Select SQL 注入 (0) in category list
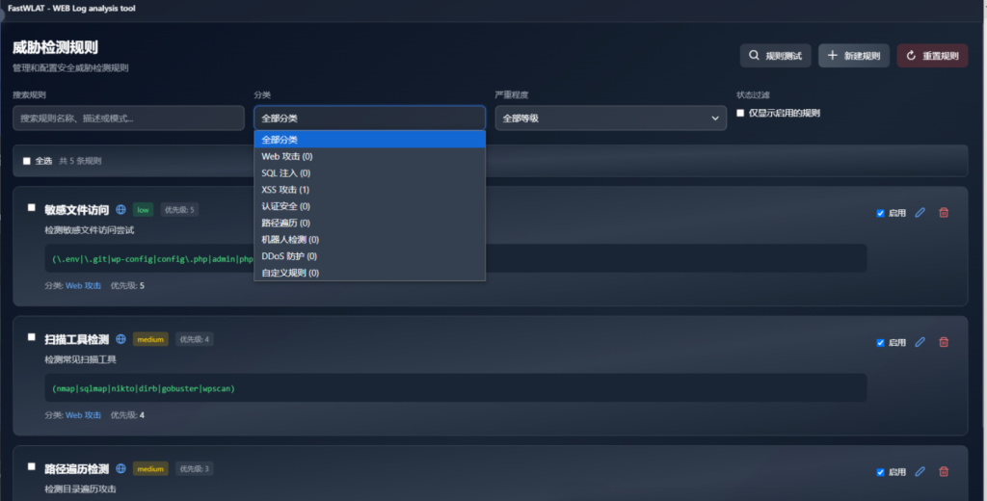 point(285,172)
